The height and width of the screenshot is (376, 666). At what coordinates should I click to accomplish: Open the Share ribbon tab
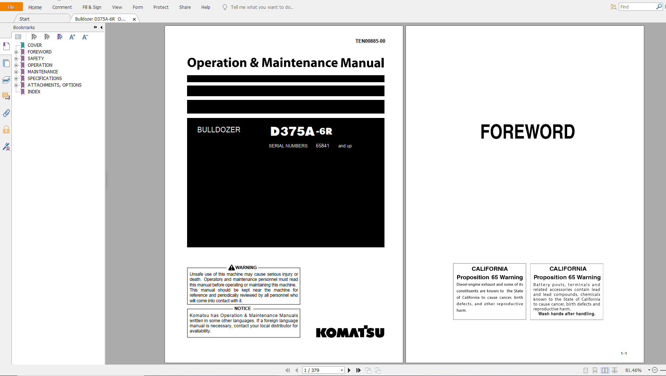(185, 7)
